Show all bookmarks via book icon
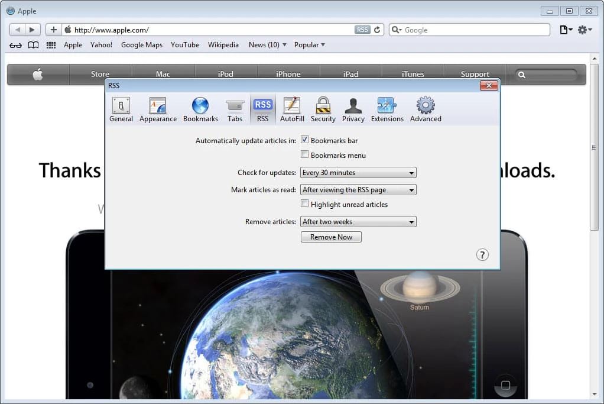This screenshot has height=404, width=604. (x=34, y=45)
